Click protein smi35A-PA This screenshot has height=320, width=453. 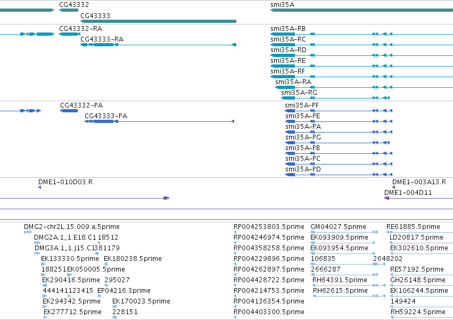point(303,127)
